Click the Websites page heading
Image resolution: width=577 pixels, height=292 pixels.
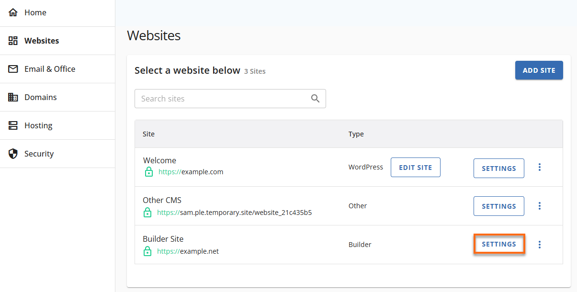coord(154,35)
